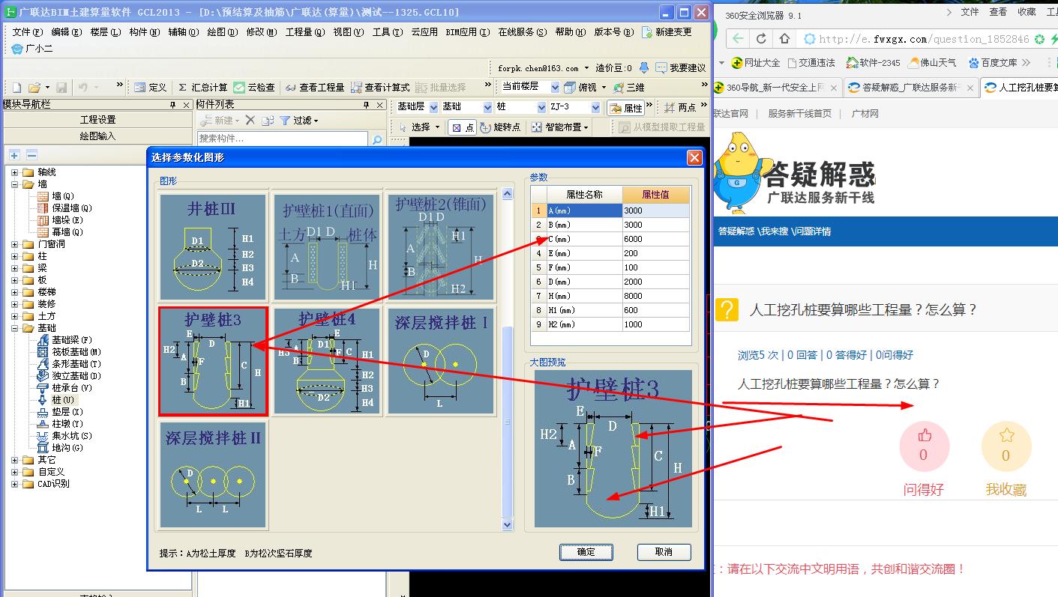Click 我要建议 suggestion button
Image resolution: width=1058 pixels, height=597 pixels.
pos(681,67)
